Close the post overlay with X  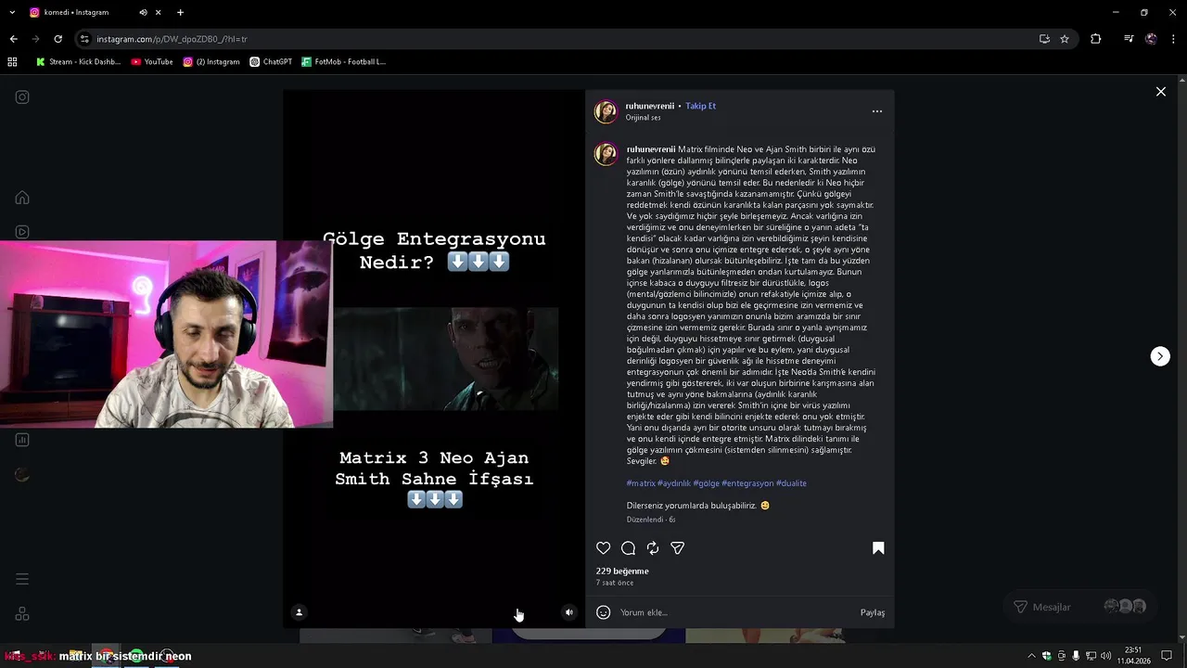(1160, 92)
